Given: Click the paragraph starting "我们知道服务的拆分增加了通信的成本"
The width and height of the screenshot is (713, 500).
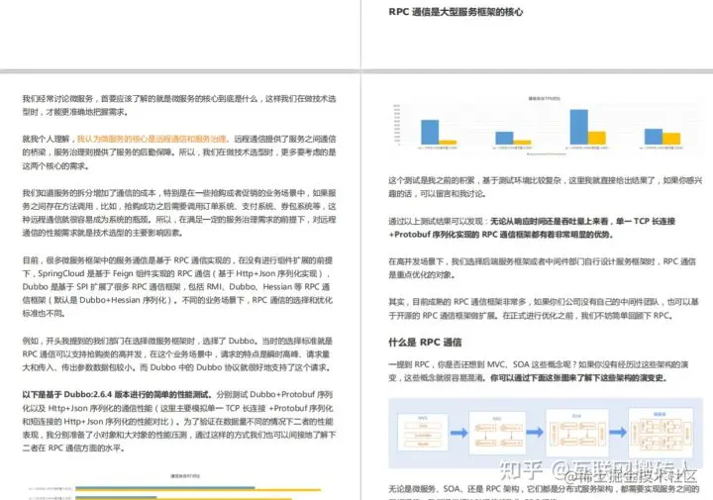Looking at the screenshot, I should [x=179, y=213].
